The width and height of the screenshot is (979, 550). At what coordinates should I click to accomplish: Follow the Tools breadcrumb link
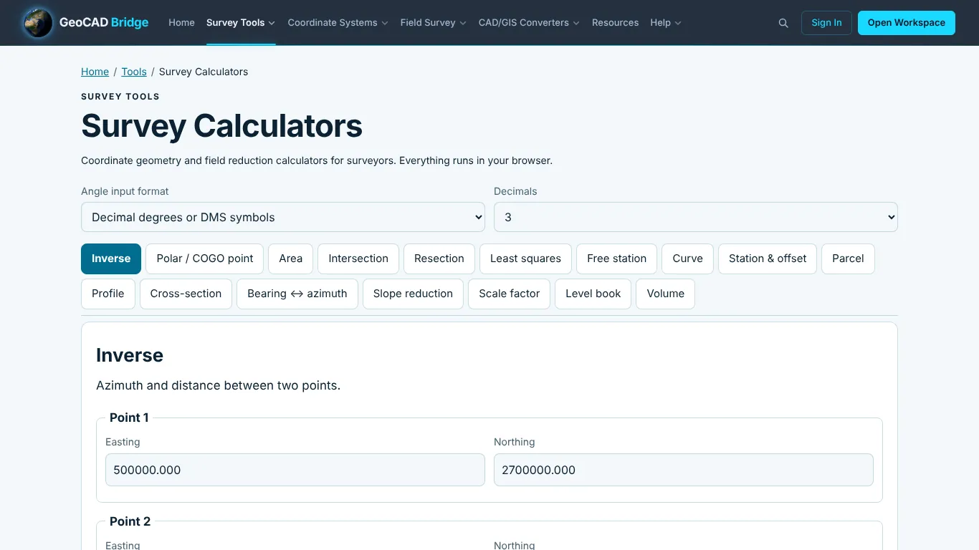[134, 72]
